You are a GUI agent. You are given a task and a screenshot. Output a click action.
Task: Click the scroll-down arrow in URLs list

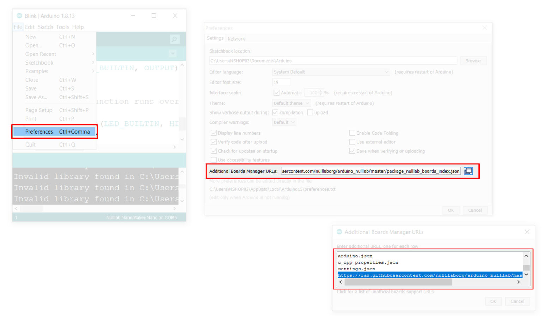[x=526, y=274]
